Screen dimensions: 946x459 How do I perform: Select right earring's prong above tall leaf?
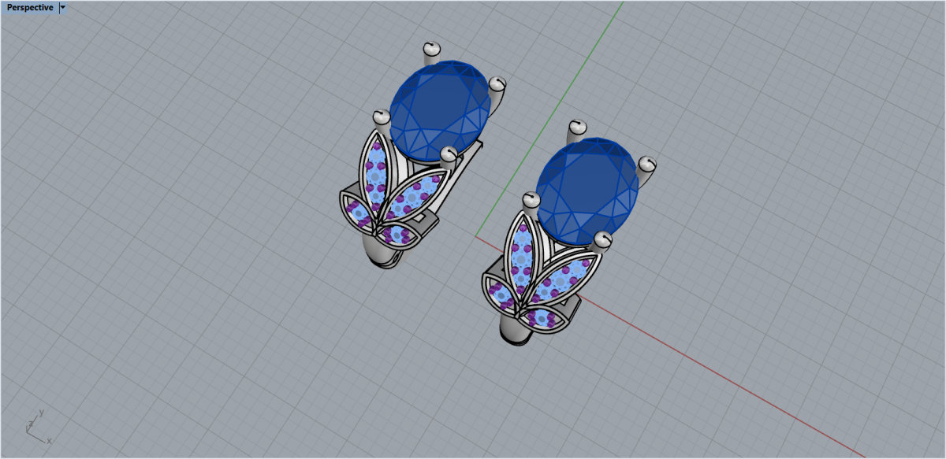531,203
